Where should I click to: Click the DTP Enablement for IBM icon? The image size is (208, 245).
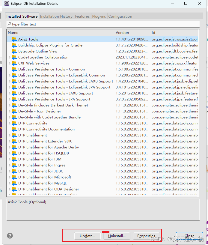[x=14, y=159]
